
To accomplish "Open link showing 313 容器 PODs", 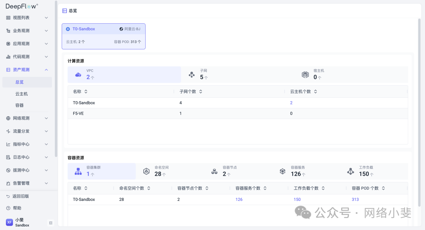I will (x=355, y=199).
